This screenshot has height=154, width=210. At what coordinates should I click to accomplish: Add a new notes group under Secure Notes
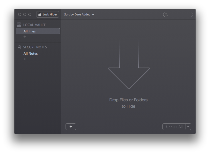[25, 59]
